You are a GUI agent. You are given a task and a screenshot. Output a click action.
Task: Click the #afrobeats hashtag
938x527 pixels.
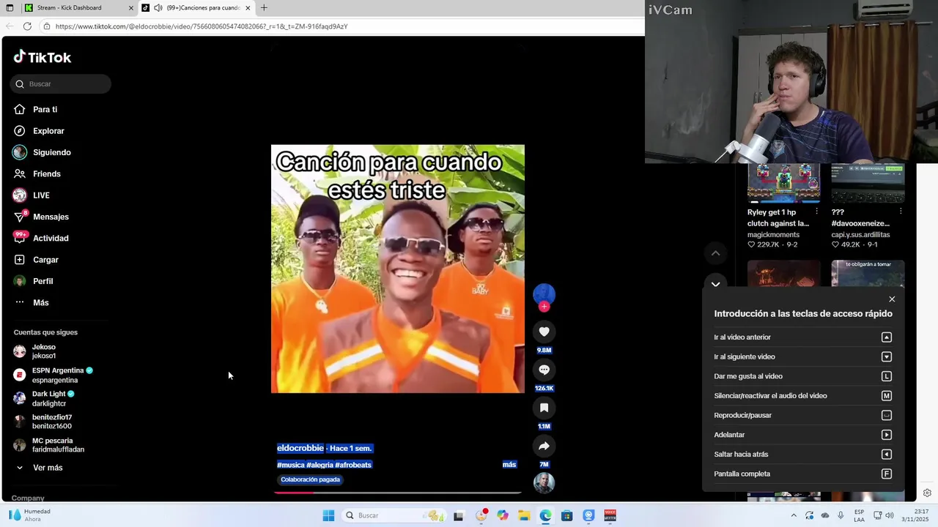(x=353, y=465)
